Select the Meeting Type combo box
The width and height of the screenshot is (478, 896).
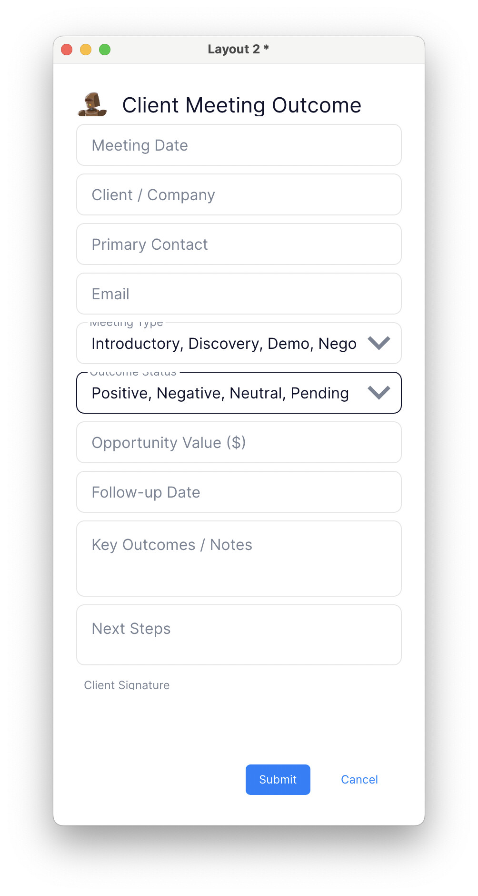pyautogui.click(x=224, y=343)
